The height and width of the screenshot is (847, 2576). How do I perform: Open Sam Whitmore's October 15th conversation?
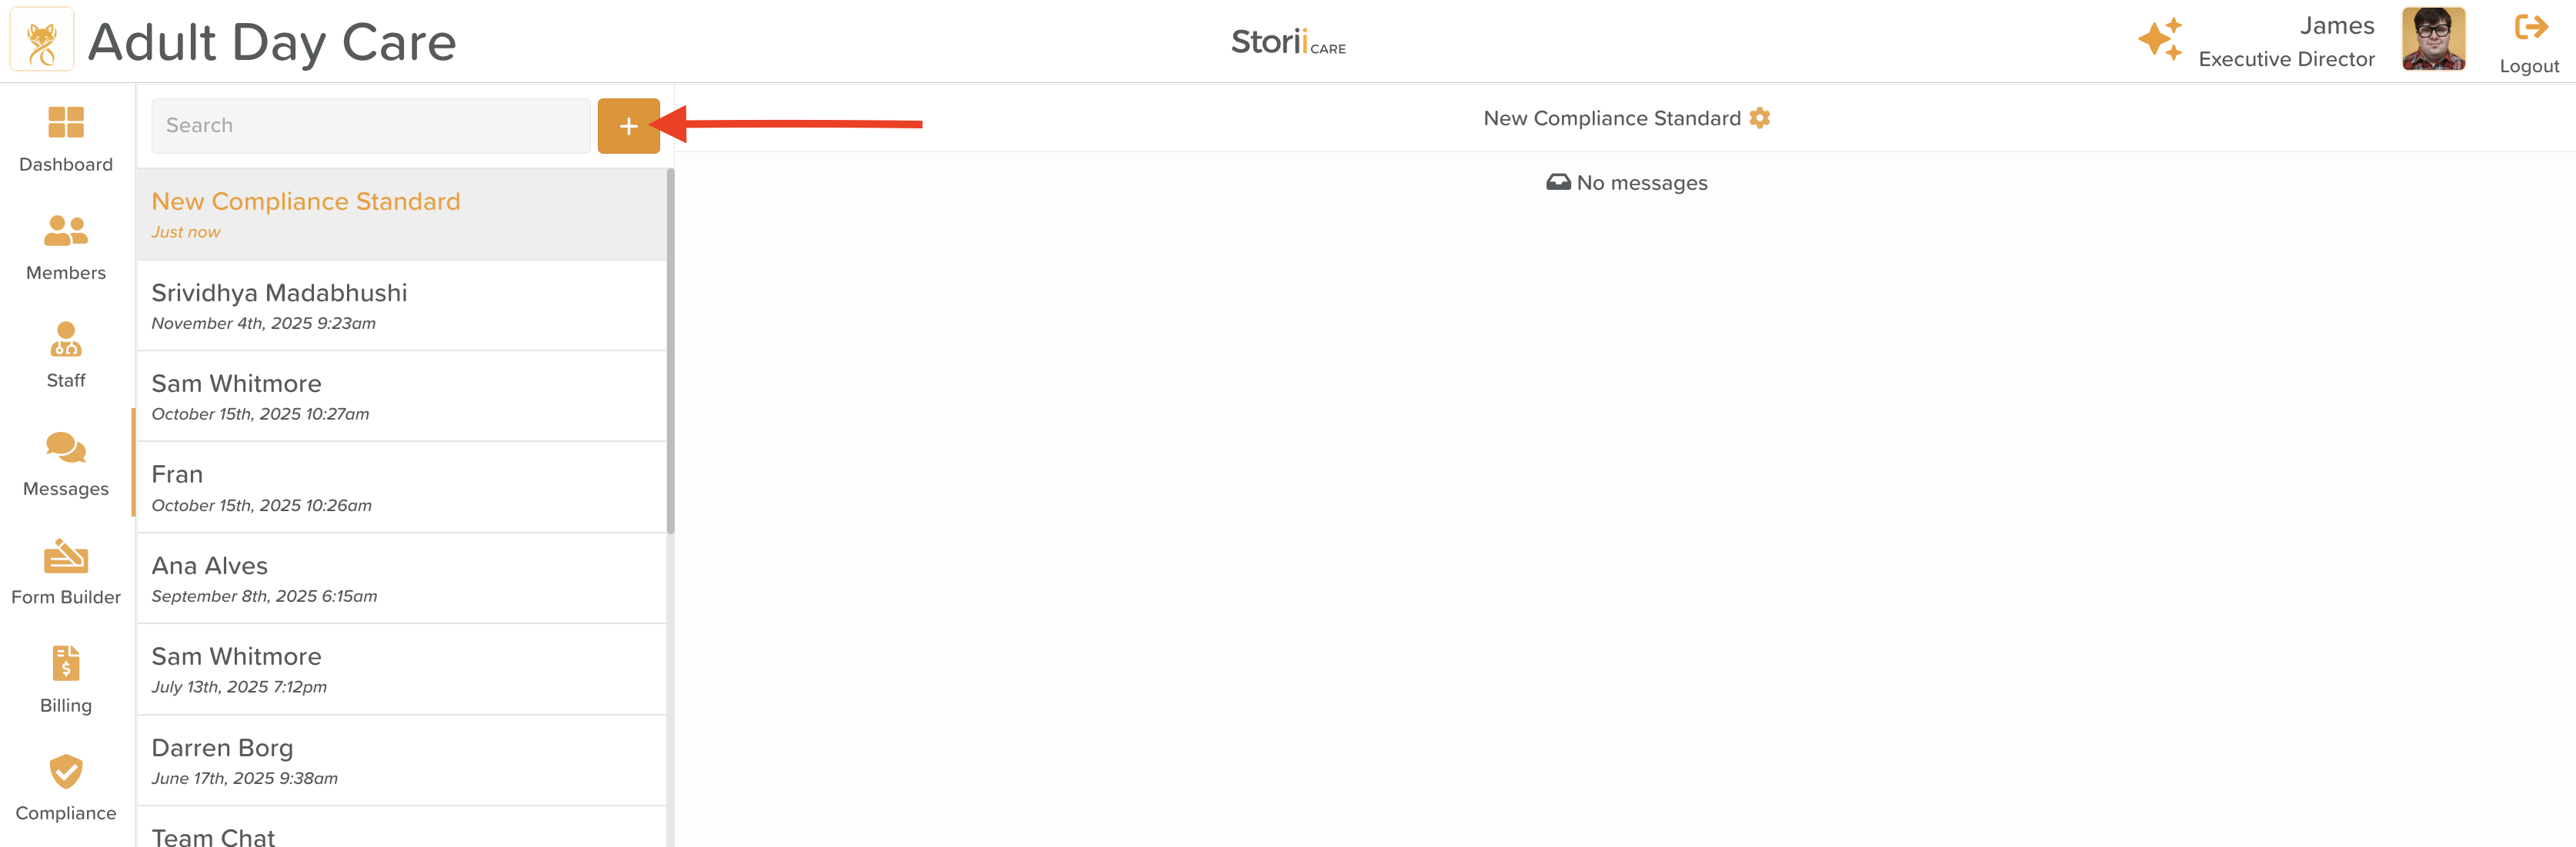pos(401,397)
